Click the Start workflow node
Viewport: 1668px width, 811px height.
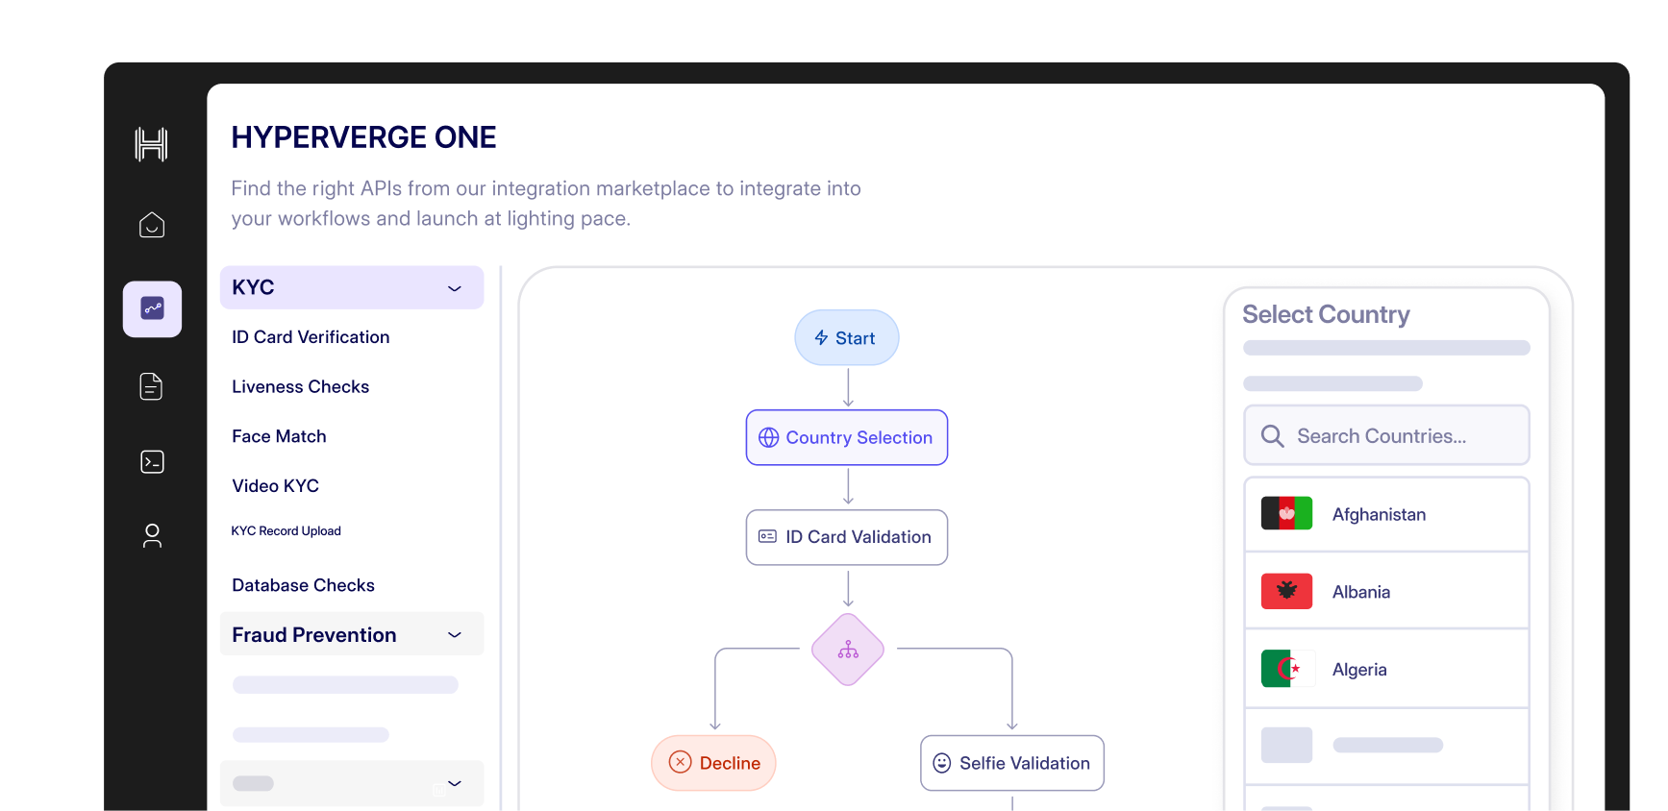coord(847,337)
